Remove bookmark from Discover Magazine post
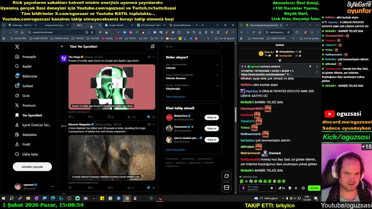 [x=148, y=188]
